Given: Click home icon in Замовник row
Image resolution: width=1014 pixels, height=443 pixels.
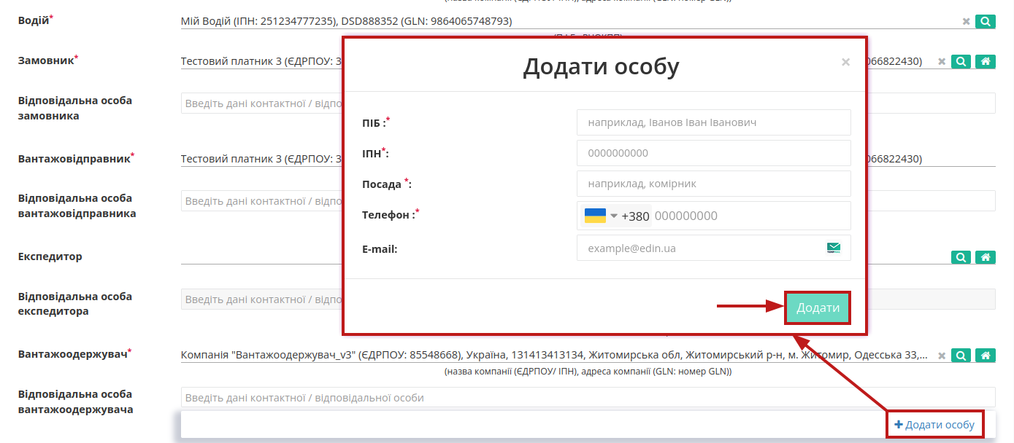Looking at the screenshot, I should coord(986,62).
